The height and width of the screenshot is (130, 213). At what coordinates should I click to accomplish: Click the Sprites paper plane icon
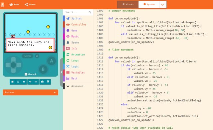[68, 19]
